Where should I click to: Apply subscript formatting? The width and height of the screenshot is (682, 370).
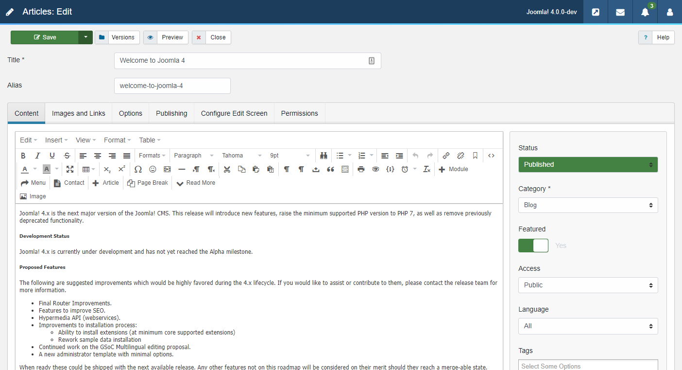pos(107,169)
